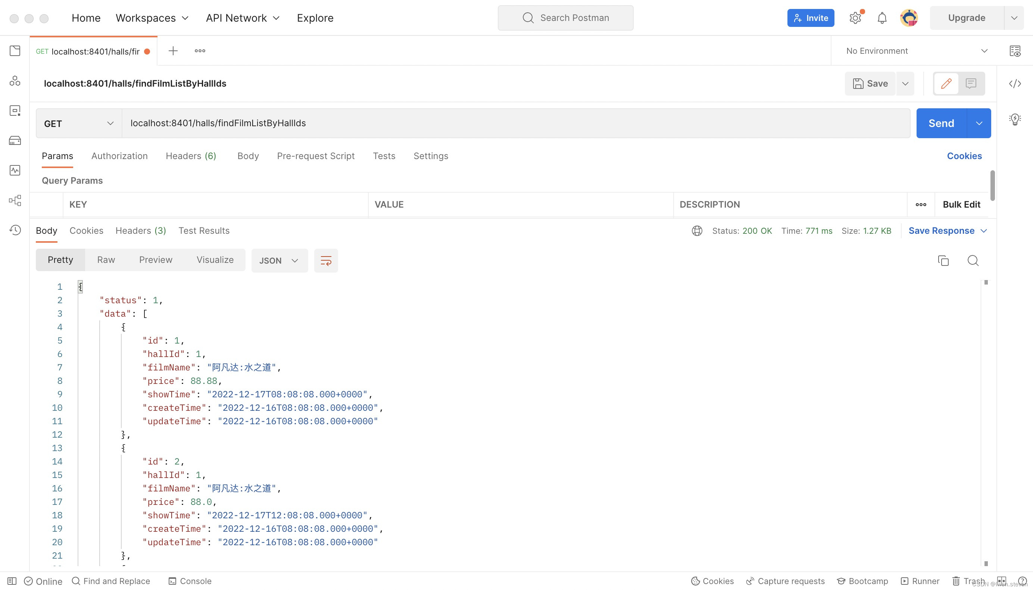
Task: Toggle line wrap in response
Action: (326, 261)
